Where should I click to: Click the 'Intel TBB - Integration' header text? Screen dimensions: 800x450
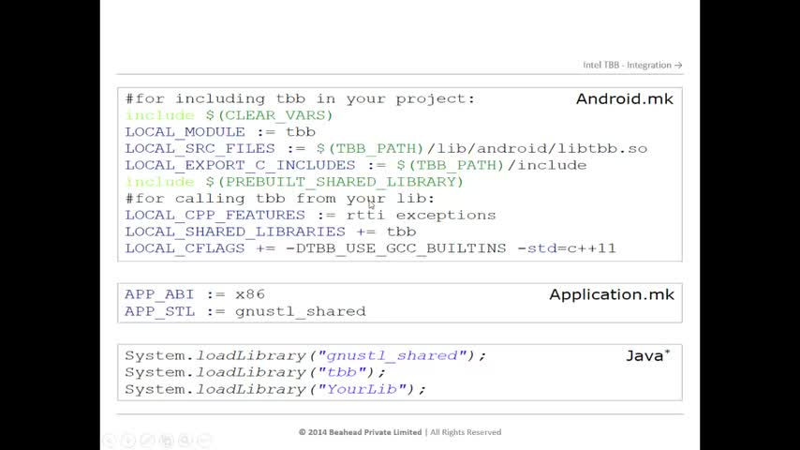pos(632,65)
